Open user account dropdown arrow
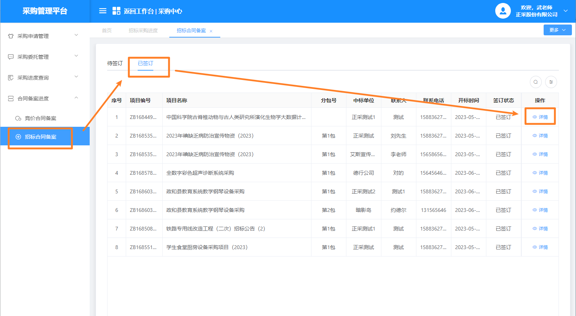The width and height of the screenshot is (576, 316). (566, 11)
